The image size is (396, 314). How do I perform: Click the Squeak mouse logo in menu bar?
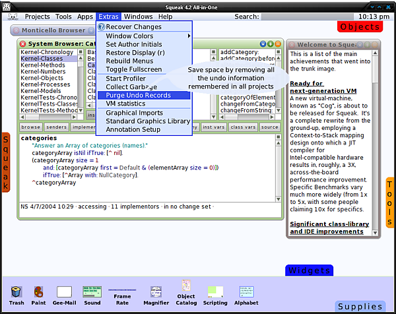(13, 16)
